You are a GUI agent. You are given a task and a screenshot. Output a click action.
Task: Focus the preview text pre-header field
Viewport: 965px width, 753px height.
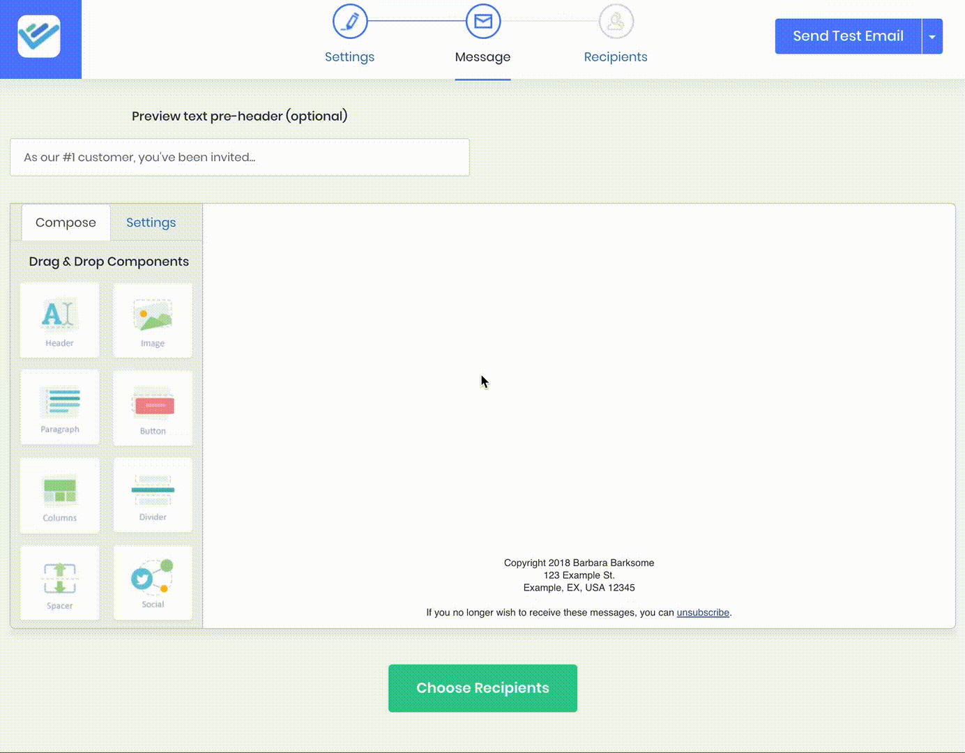click(x=239, y=157)
